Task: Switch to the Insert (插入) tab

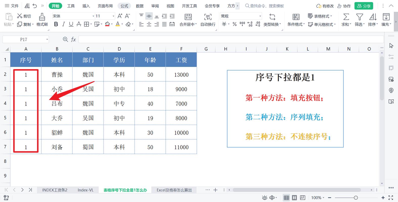Action: (86, 6)
